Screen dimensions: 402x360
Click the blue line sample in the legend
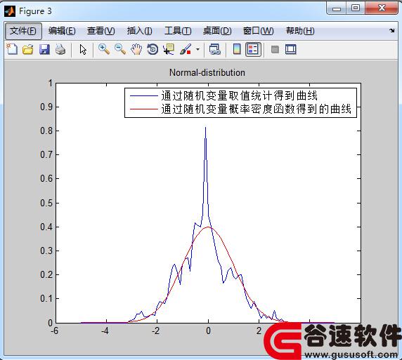click(x=143, y=95)
